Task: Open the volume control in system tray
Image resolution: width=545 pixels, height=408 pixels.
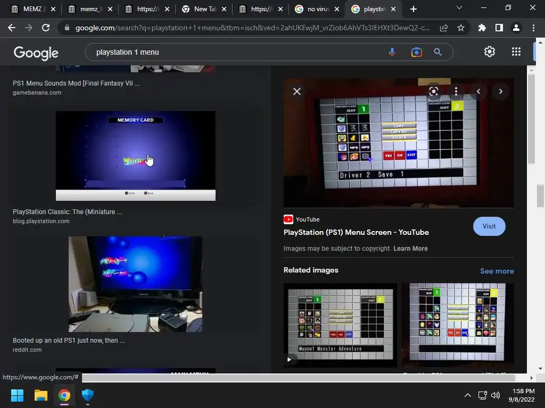Action: 496,395
